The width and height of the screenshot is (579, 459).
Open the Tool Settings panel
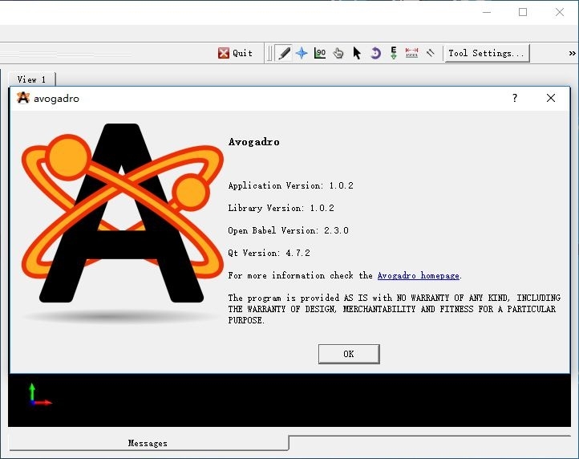(x=487, y=53)
